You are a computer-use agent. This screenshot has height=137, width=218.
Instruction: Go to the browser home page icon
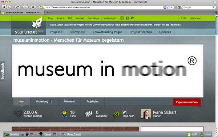pos(33,7)
